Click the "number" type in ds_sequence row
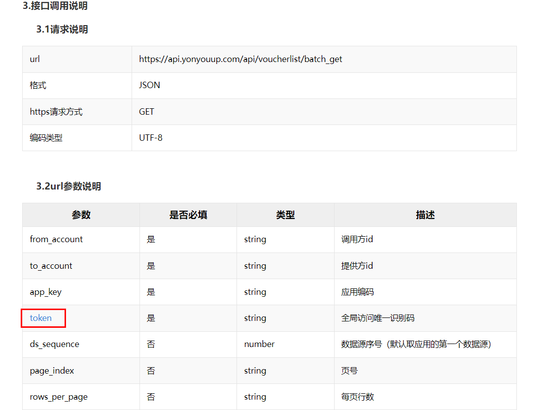Screen dimensions: 544x410 (259, 344)
